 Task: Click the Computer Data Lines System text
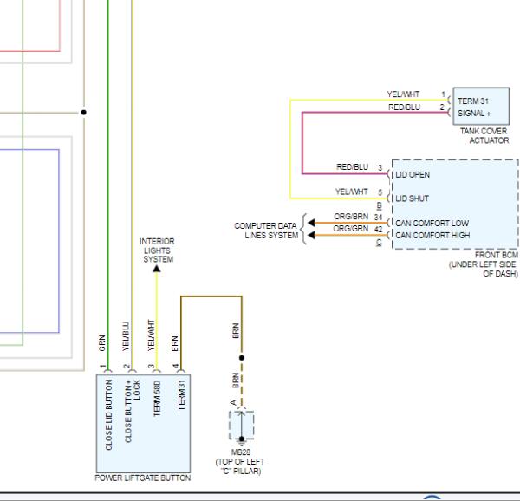pyautogui.click(x=266, y=230)
